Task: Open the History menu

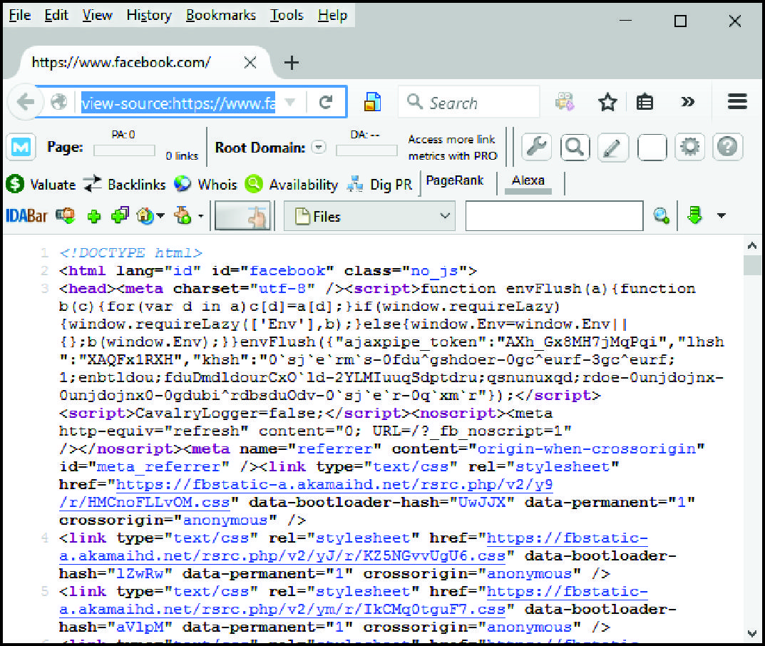Action: [149, 16]
